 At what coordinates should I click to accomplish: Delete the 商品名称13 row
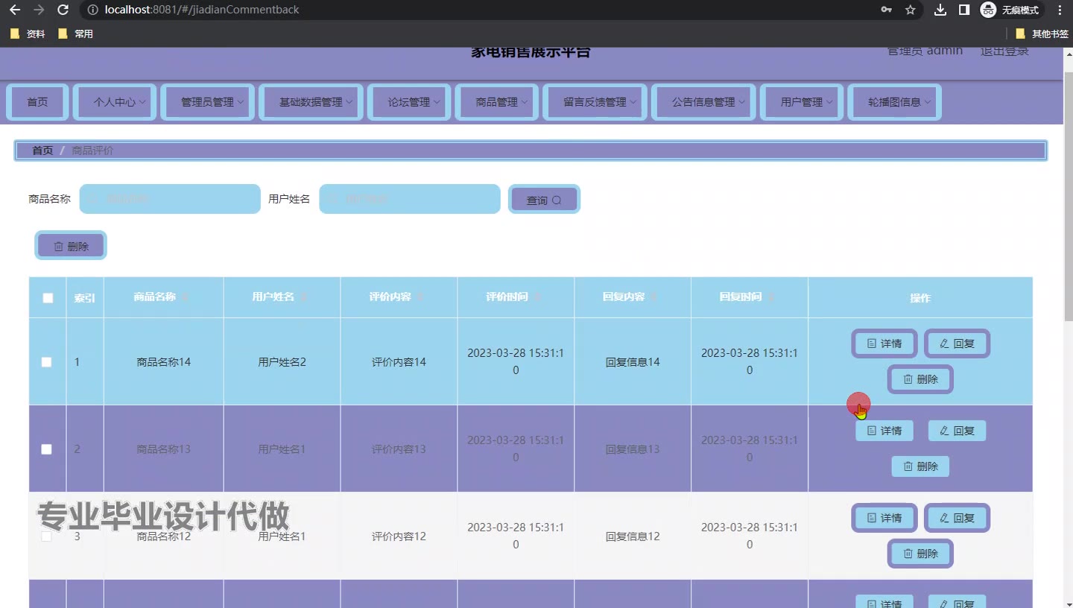pos(921,466)
